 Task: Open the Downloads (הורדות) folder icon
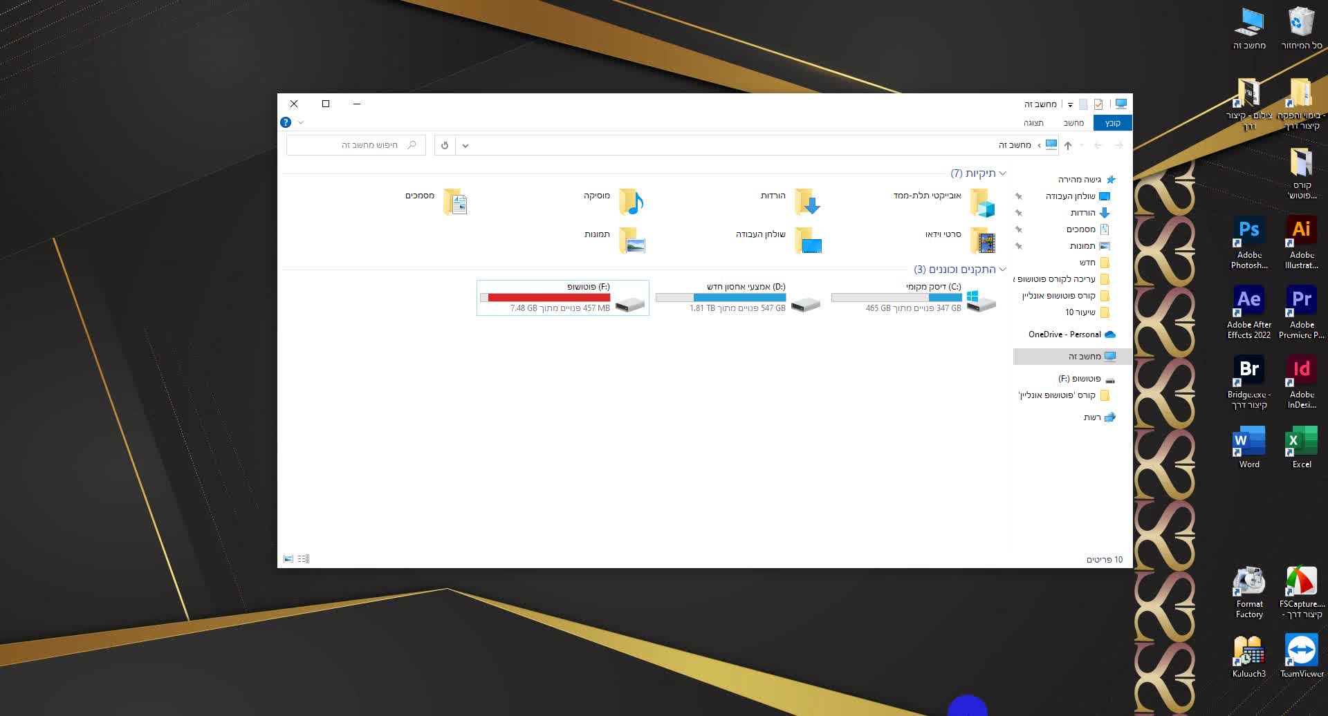[806, 202]
